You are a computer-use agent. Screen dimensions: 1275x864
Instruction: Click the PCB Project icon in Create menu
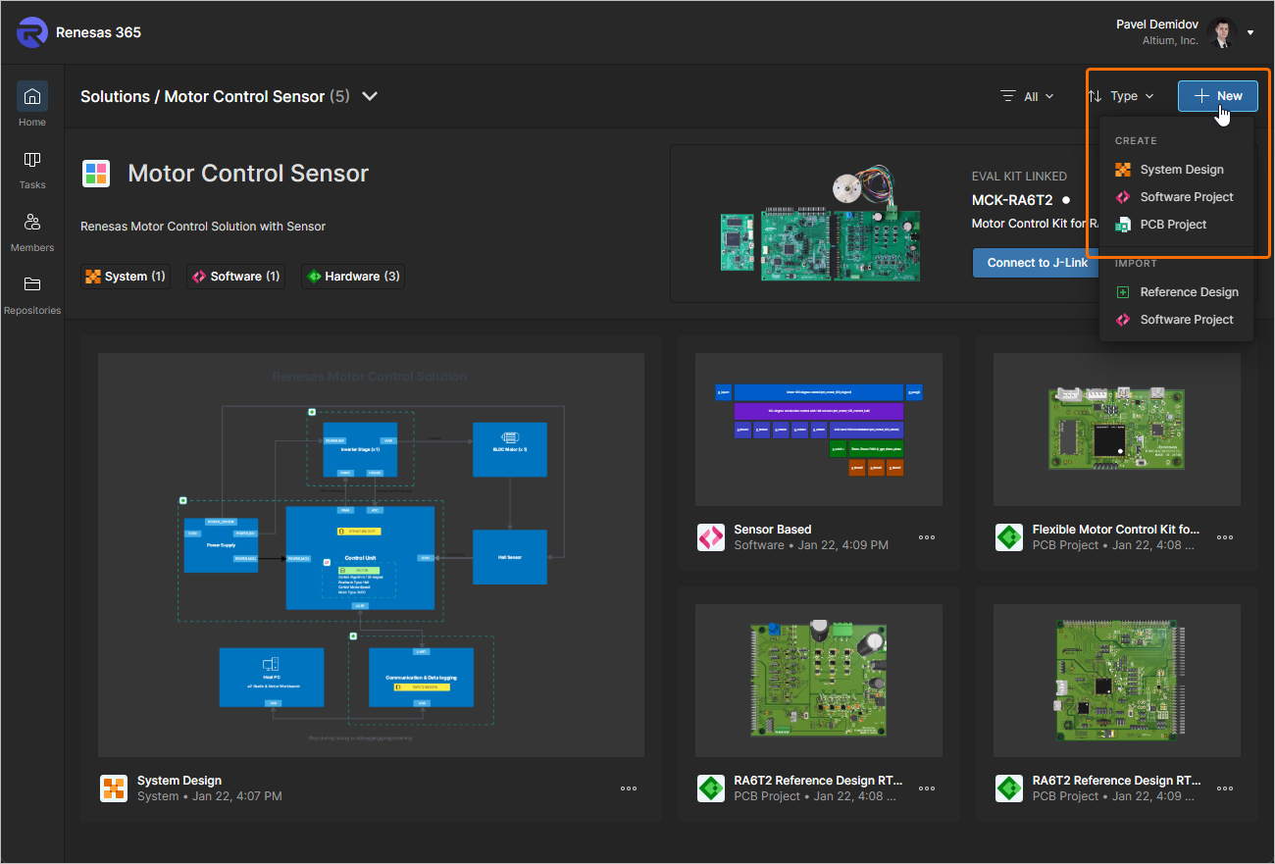pyautogui.click(x=1123, y=225)
